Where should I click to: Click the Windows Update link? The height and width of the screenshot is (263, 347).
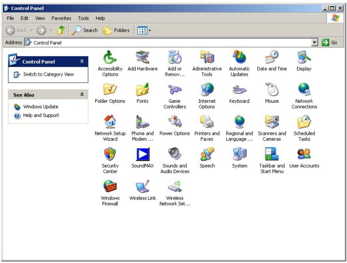tap(41, 107)
